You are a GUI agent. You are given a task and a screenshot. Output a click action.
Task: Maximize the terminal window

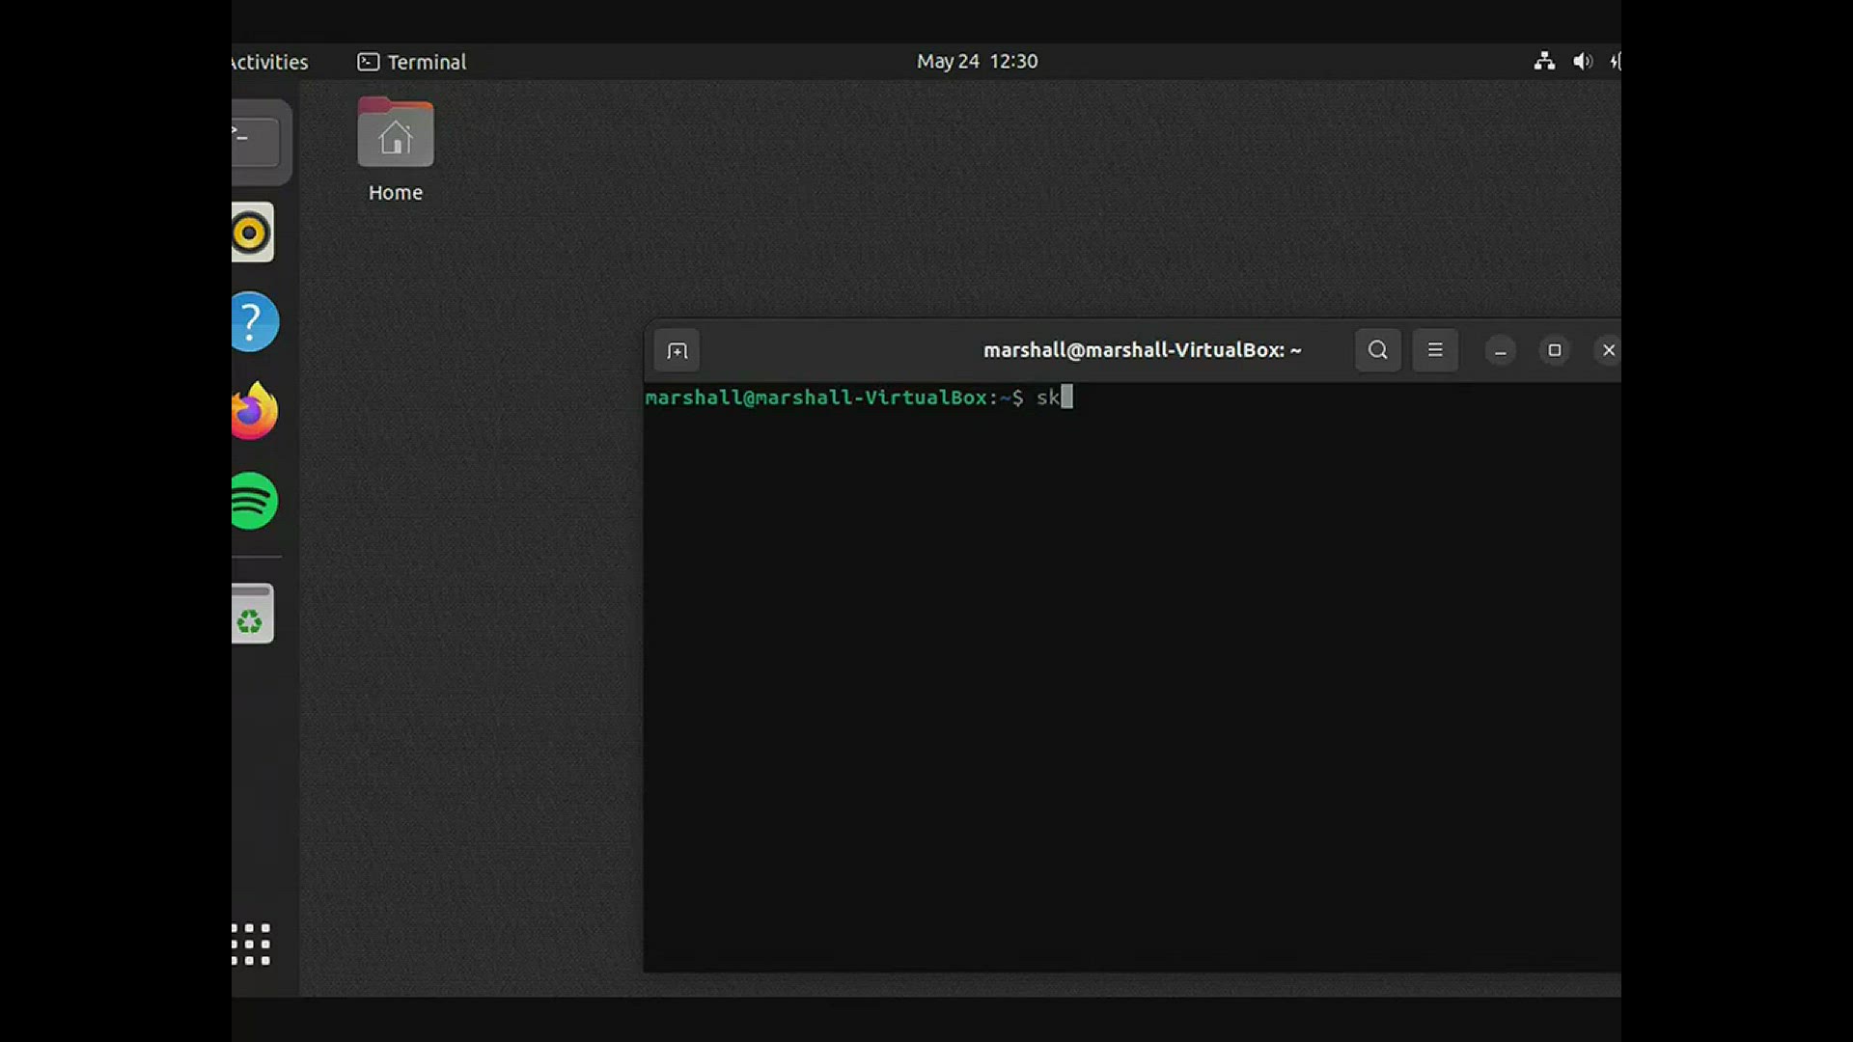point(1554,350)
